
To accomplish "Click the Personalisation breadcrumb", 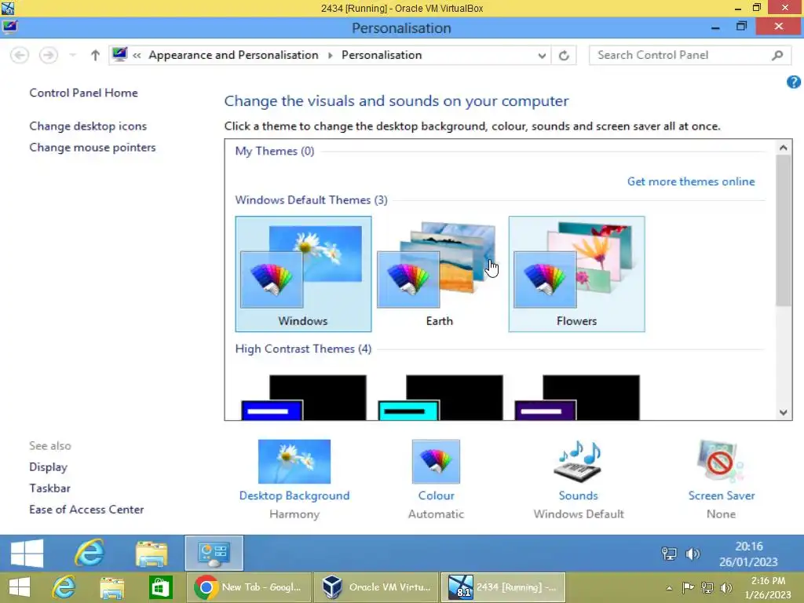I will tap(382, 55).
